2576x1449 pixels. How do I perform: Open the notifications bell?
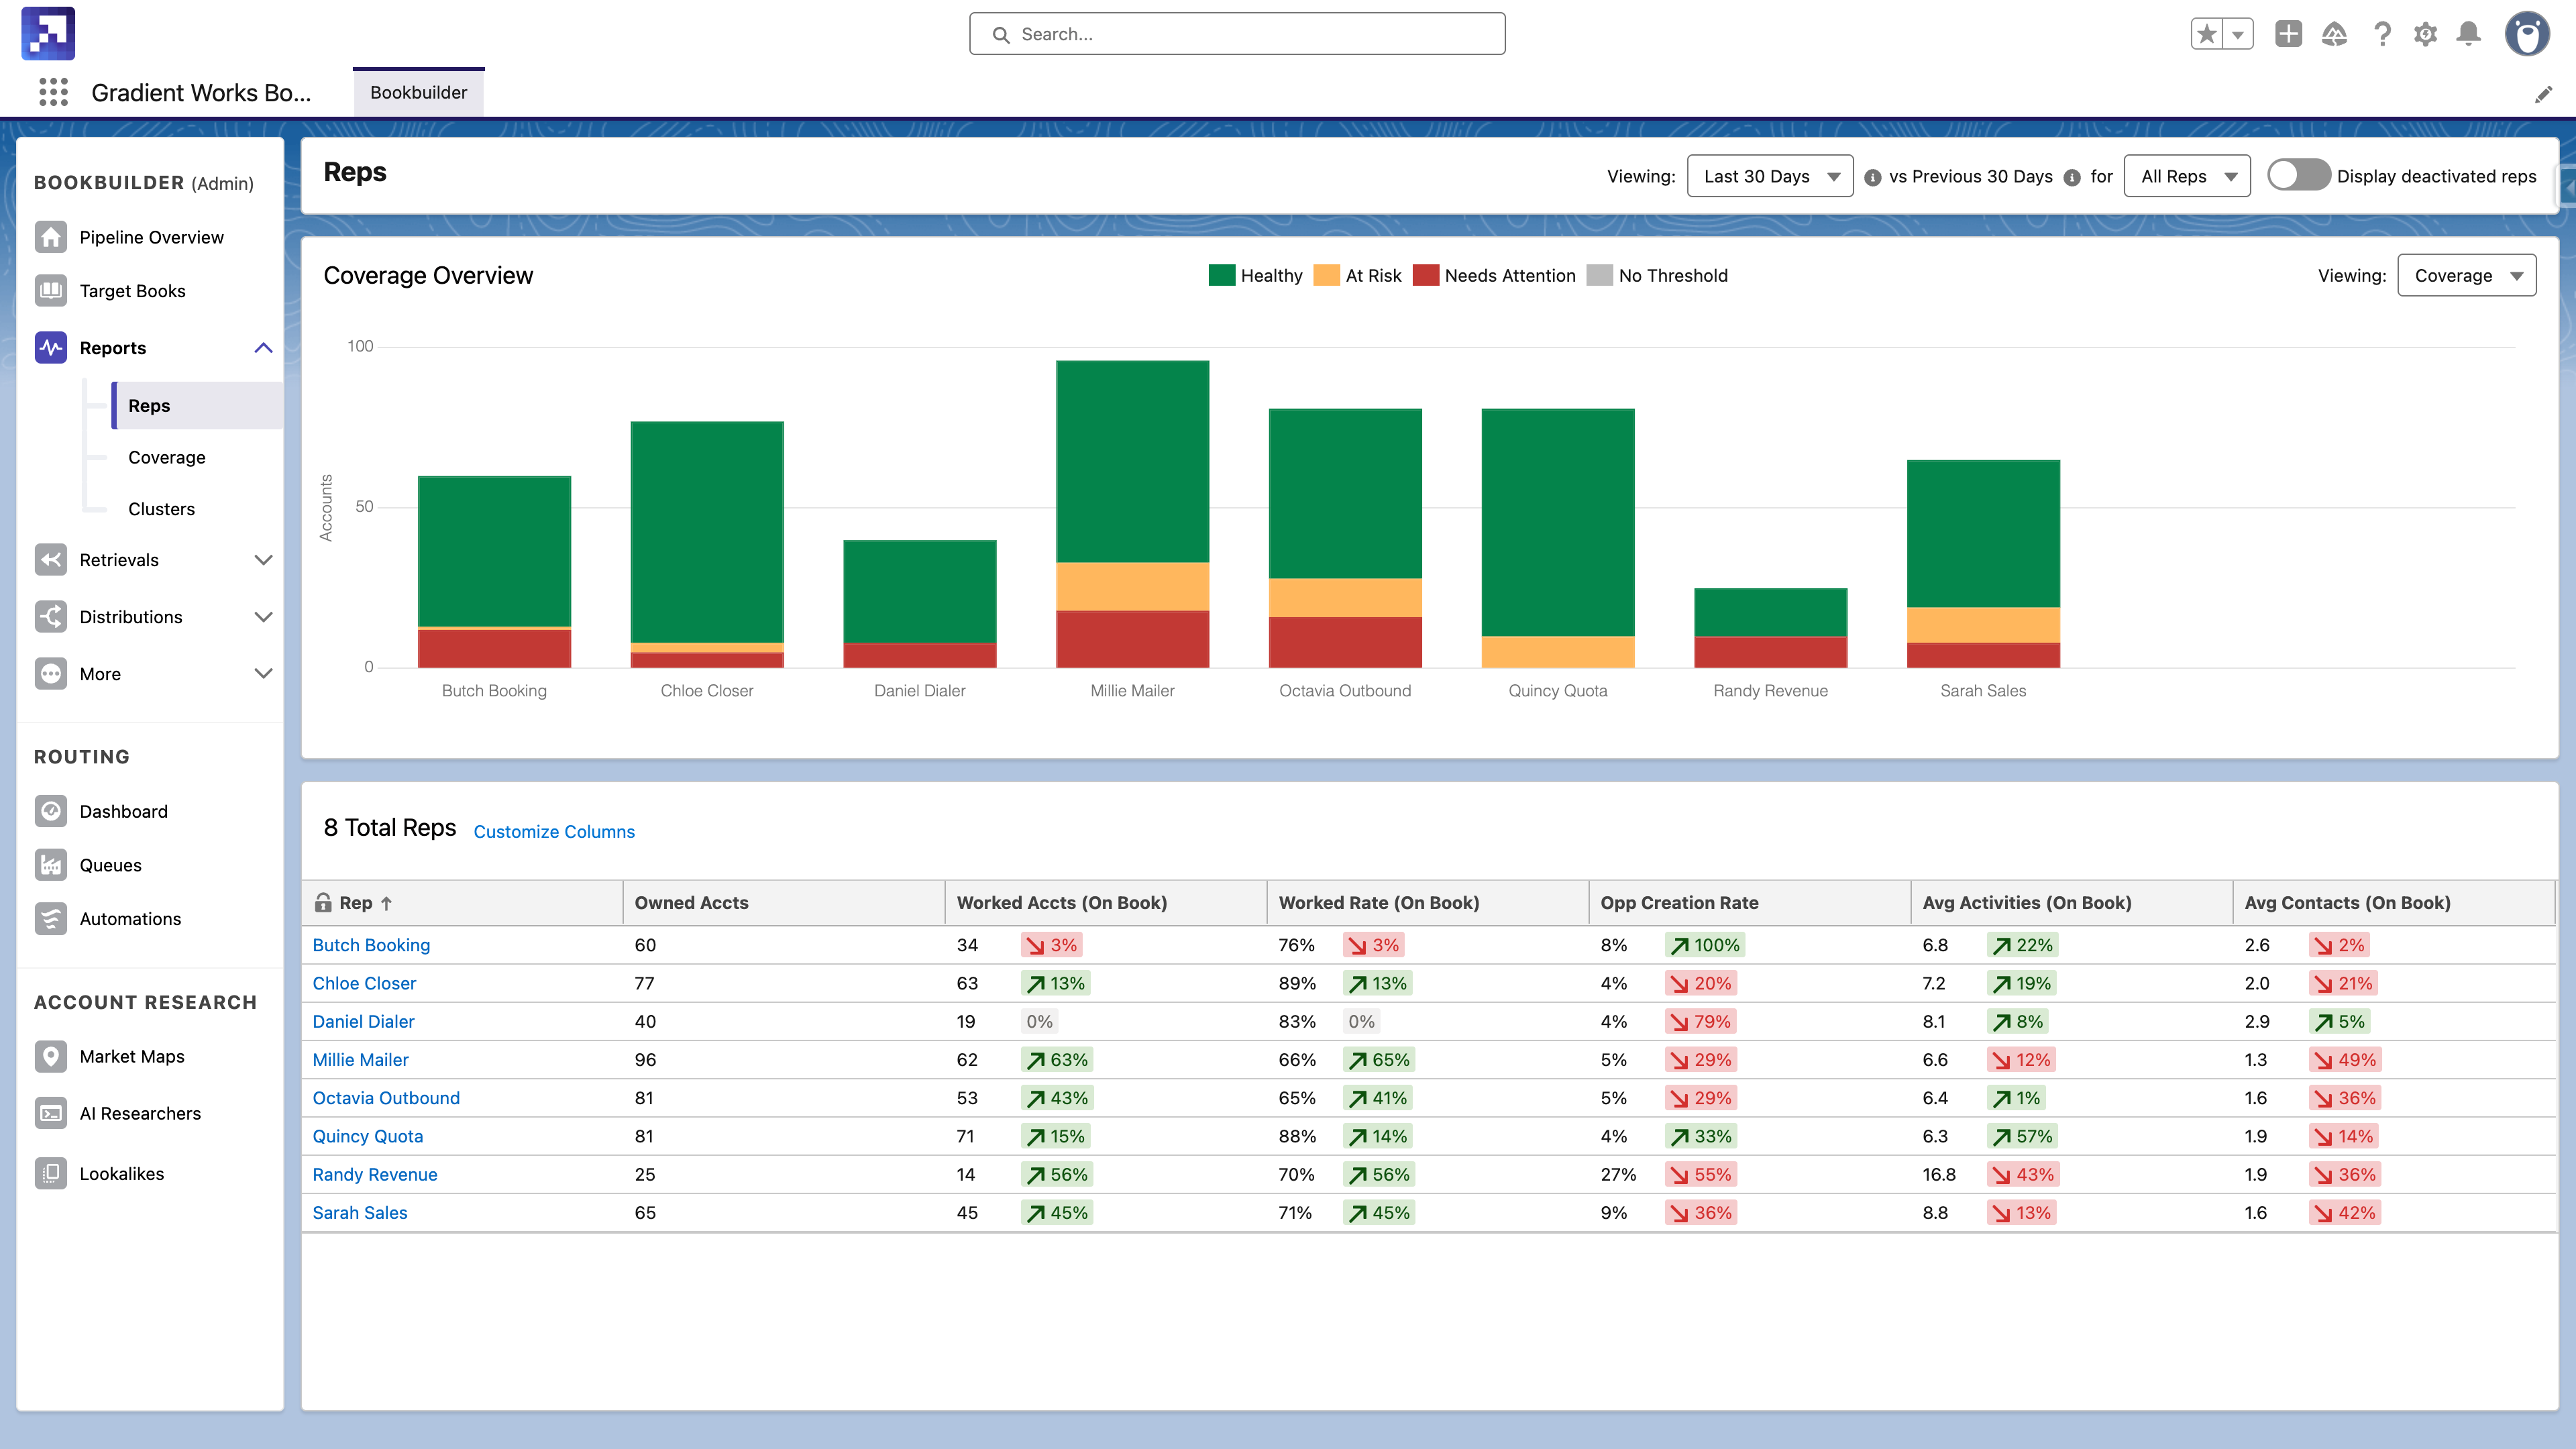[x=2469, y=33]
